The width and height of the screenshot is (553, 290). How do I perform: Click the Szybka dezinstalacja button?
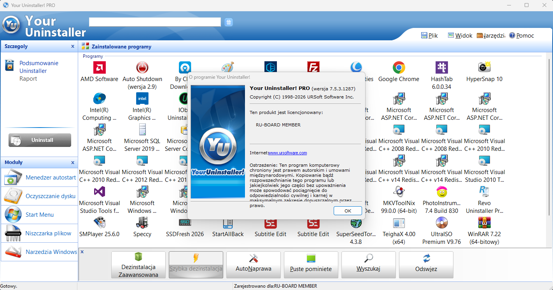[196, 265]
